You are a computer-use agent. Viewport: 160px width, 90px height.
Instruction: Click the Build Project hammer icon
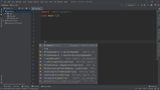click(x=121, y=5)
